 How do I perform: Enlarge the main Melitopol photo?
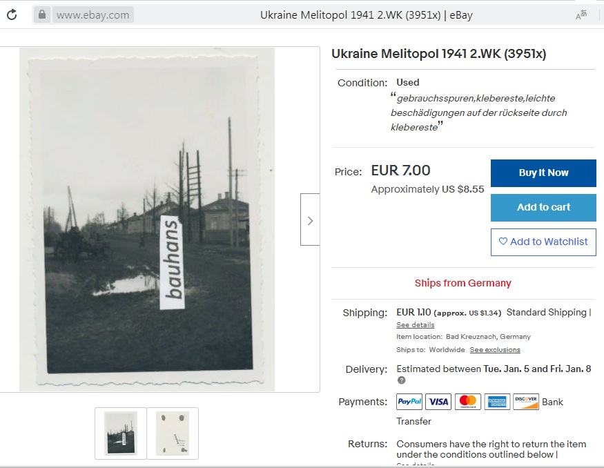pyautogui.click(x=147, y=220)
